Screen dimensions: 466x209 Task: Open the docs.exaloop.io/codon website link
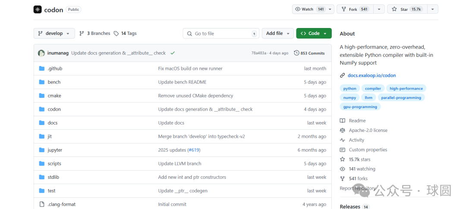coord(372,75)
